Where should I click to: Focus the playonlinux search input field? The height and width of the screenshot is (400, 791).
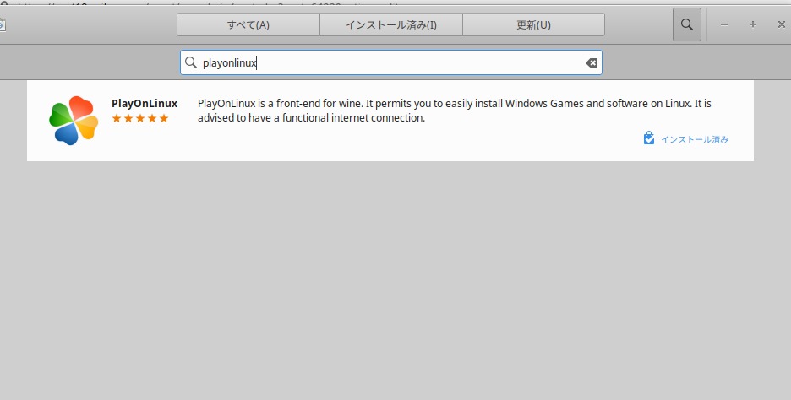pos(391,62)
